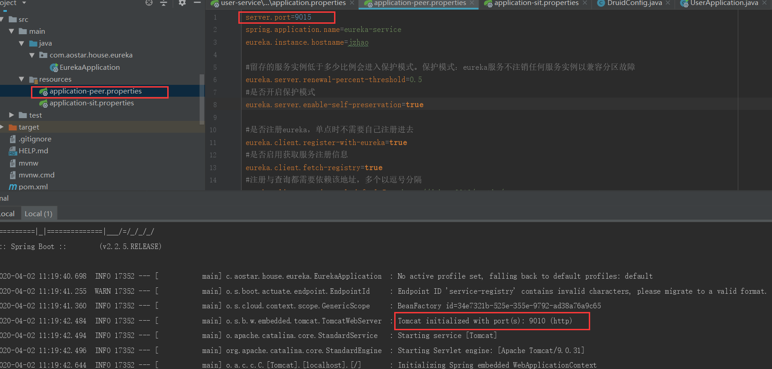Image resolution: width=772 pixels, height=369 pixels.
Task: Select EurekaApplication in the project tree
Action: coord(89,68)
